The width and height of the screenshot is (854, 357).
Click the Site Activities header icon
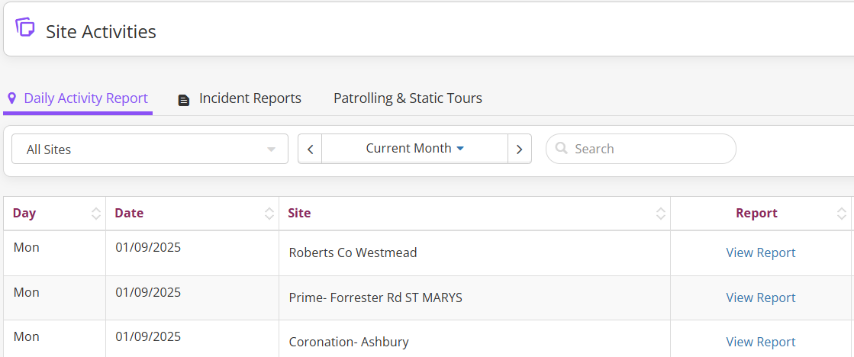click(25, 28)
